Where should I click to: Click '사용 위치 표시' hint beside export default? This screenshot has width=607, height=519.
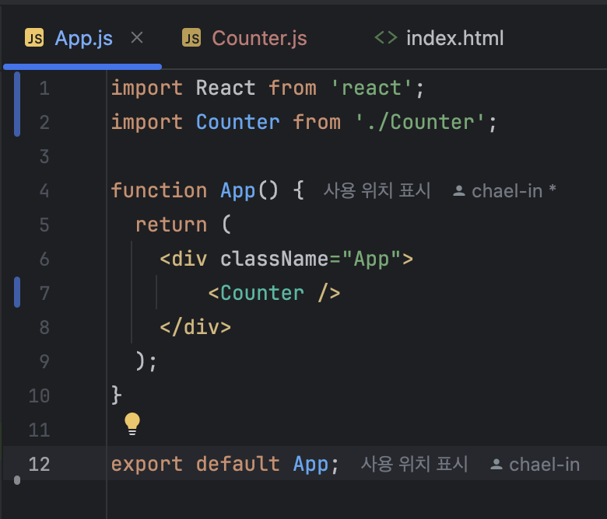coord(414,464)
